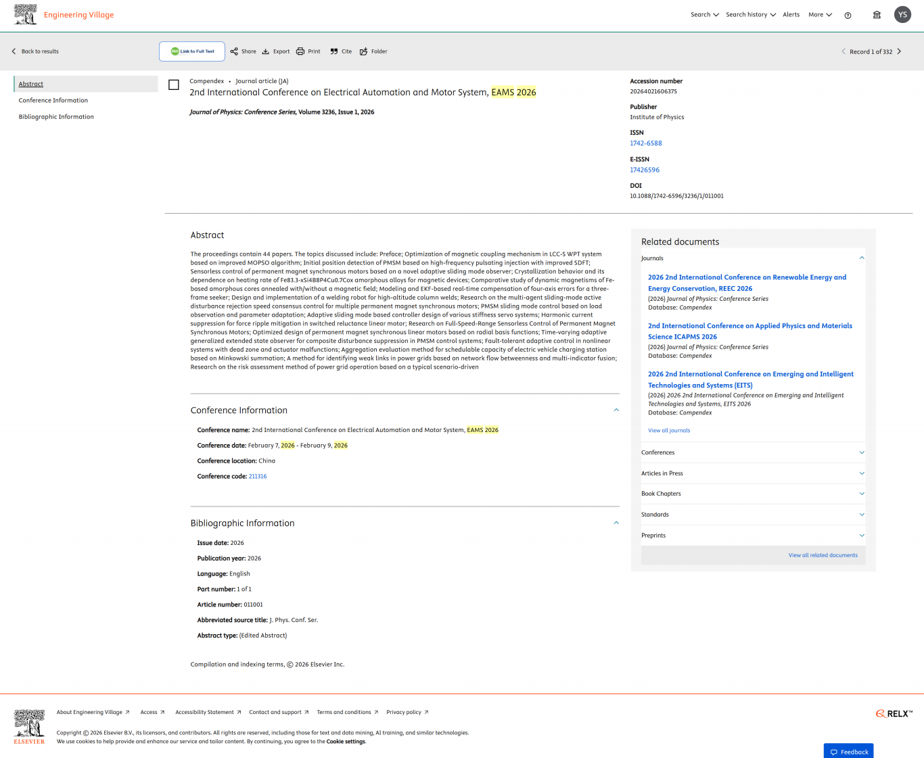Open View all journals link
The height and width of the screenshot is (758, 924).
[x=669, y=430]
